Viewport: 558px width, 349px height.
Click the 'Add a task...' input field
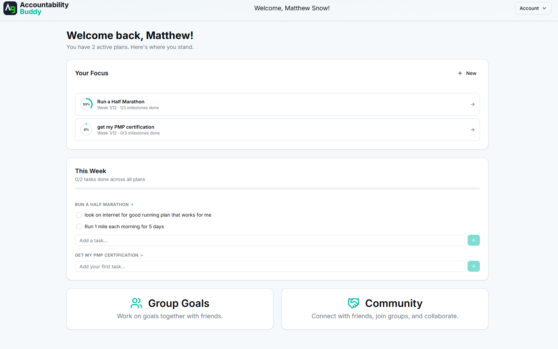pos(270,240)
